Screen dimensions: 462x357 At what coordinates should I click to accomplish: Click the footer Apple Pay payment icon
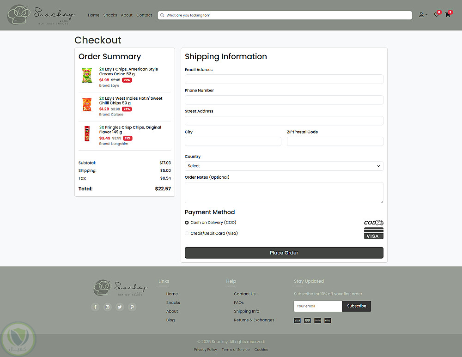click(328, 321)
